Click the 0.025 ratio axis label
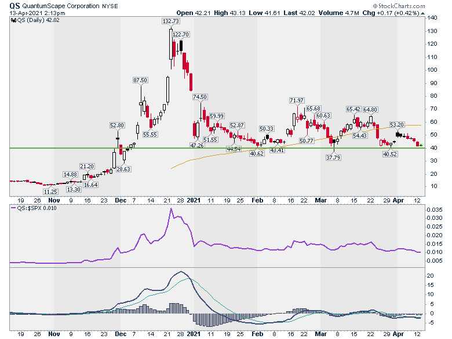Image resolution: width=452 pixels, height=339 pixels. pos(435,226)
